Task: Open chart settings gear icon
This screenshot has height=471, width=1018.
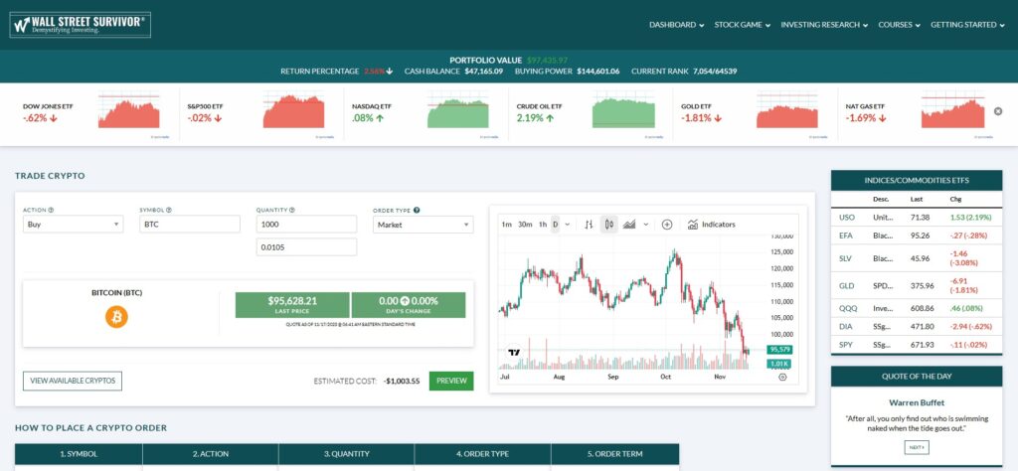Action: [781, 378]
